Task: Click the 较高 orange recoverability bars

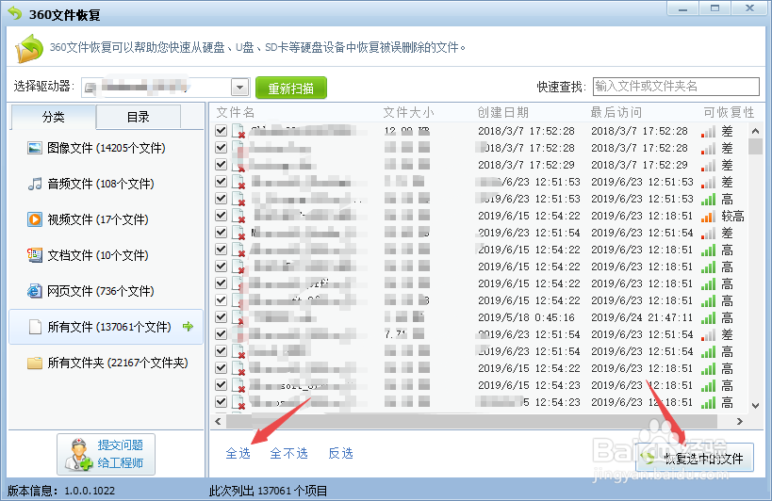Action: tap(708, 216)
